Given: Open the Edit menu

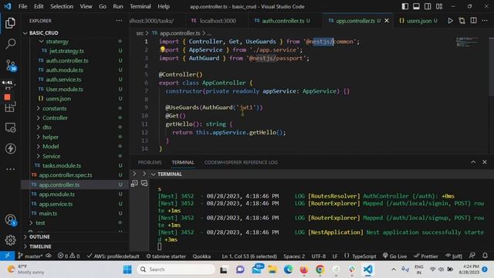Looking at the screenshot, I should (x=39, y=6).
